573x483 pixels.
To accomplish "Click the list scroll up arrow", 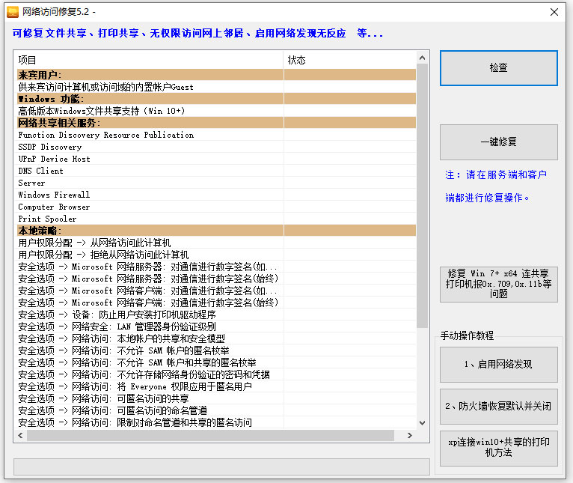I will [422, 58].
